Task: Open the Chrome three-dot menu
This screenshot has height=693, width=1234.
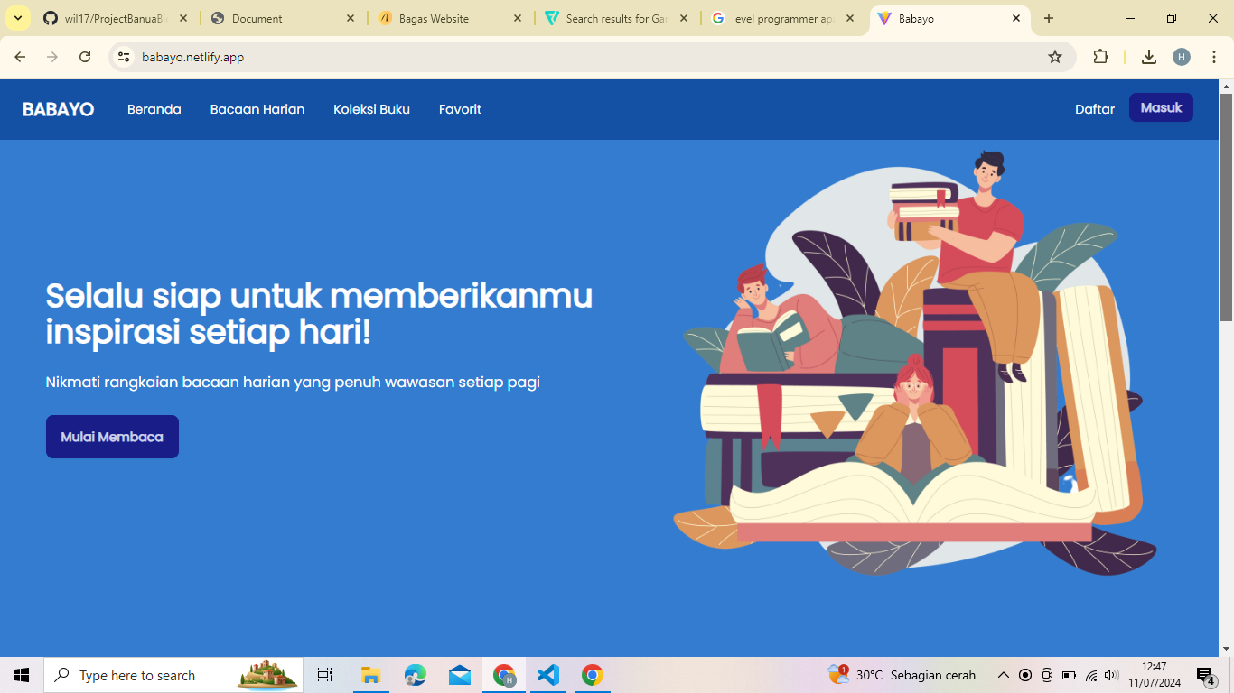Action: coord(1215,56)
